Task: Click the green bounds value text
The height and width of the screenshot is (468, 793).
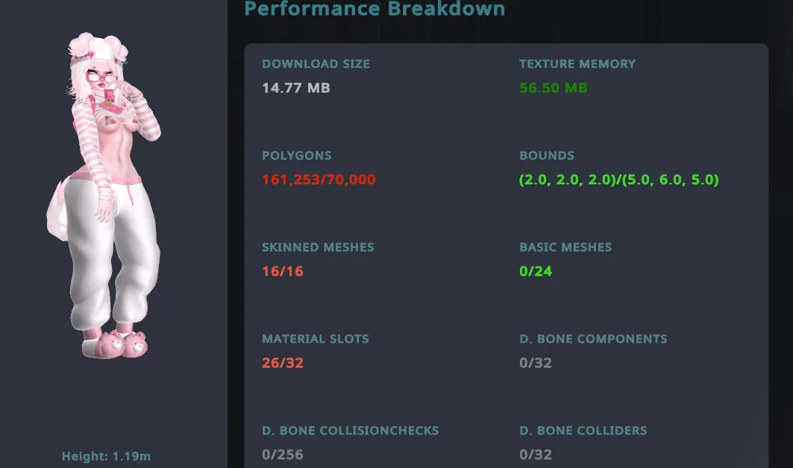Action: pos(619,180)
